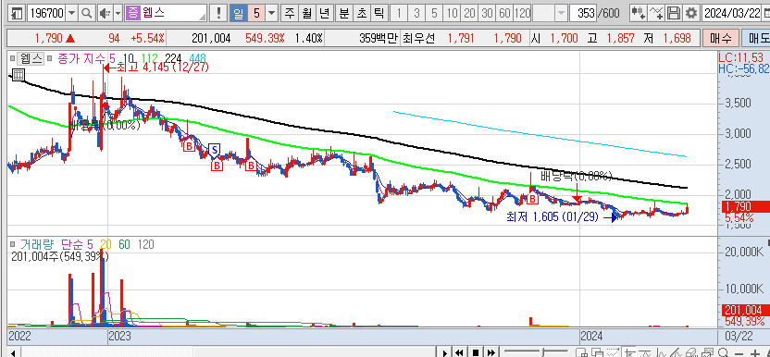Open the calendar picker icon
This screenshot has height=357, width=770.
click(x=766, y=13)
